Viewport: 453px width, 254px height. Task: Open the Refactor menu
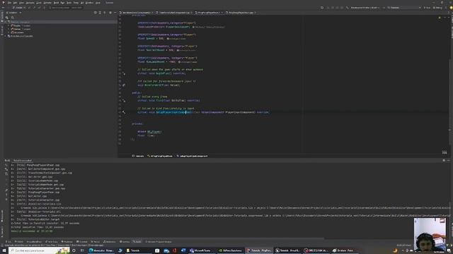(47, 3)
